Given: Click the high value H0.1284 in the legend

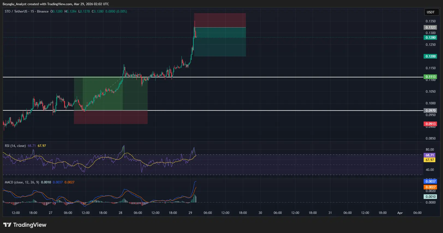Looking at the screenshot, I should coord(70,11).
